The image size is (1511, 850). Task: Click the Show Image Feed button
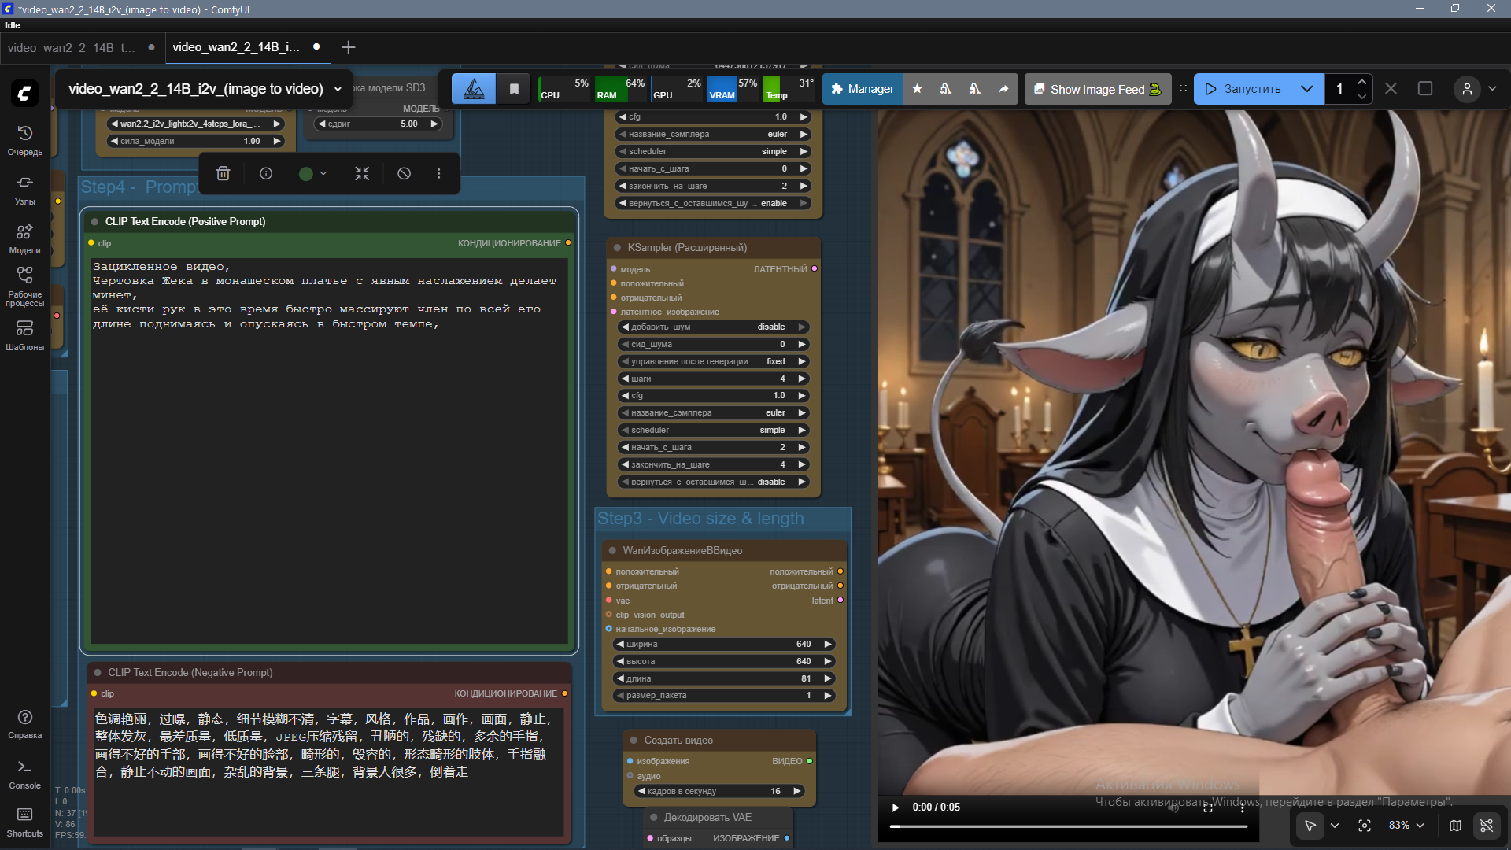tap(1097, 89)
